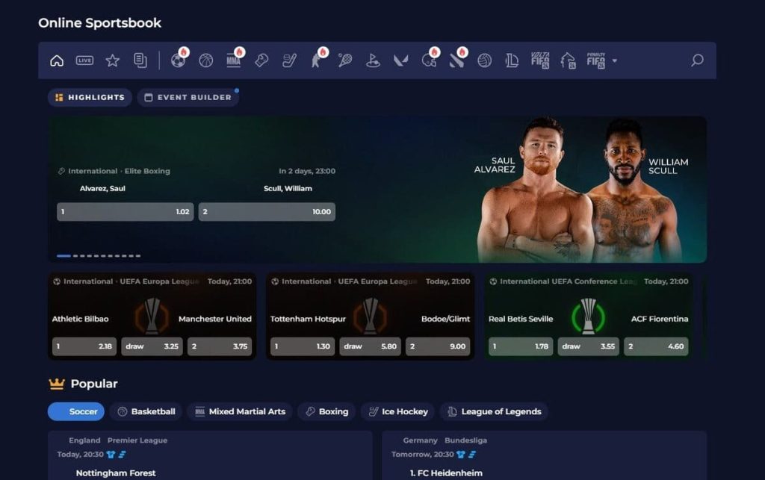The width and height of the screenshot is (765, 480).
Task: Select the Volta FIFA icon
Action: pos(540,60)
